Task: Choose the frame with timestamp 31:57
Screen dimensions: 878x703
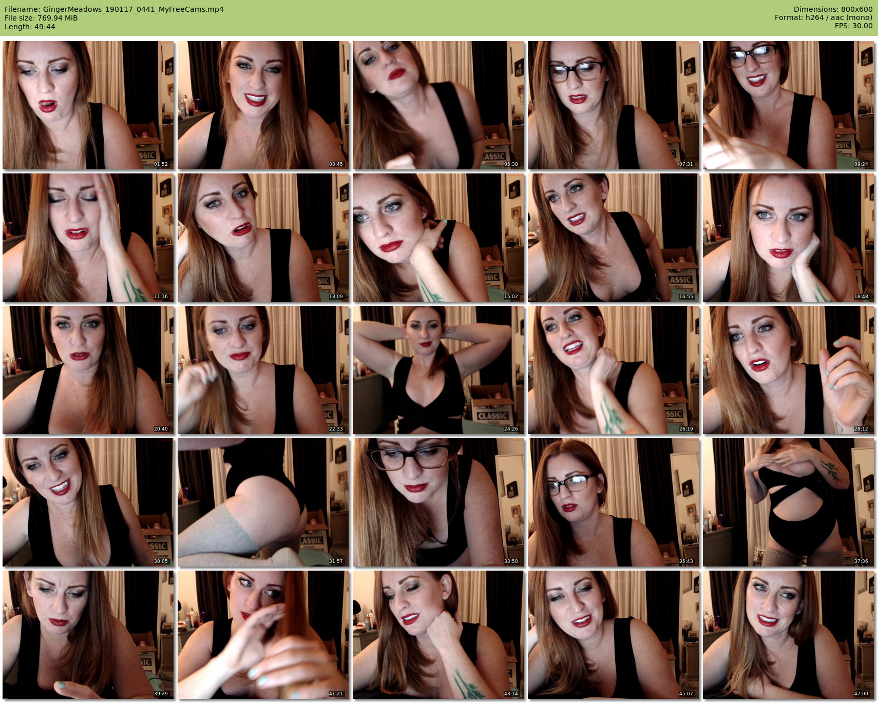Action: point(263,502)
